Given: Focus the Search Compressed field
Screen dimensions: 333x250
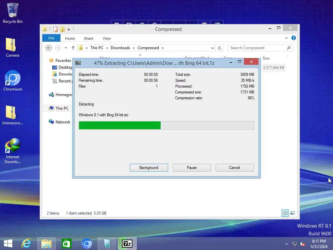Looking at the screenshot, I should tap(260, 48).
